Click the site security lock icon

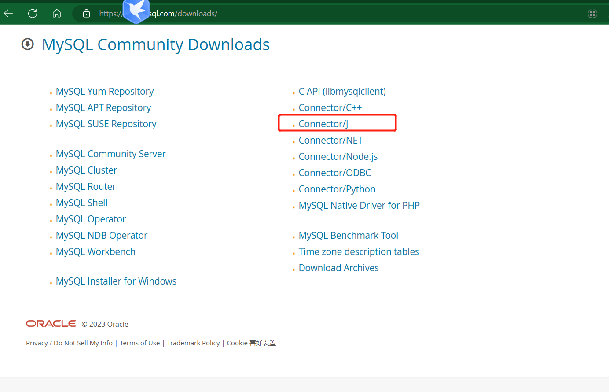tap(87, 14)
